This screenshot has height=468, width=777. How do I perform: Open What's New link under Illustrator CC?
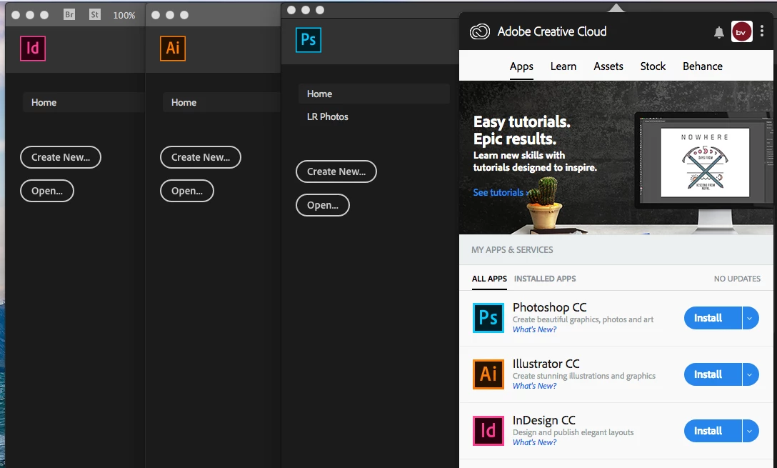pos(534,387)
